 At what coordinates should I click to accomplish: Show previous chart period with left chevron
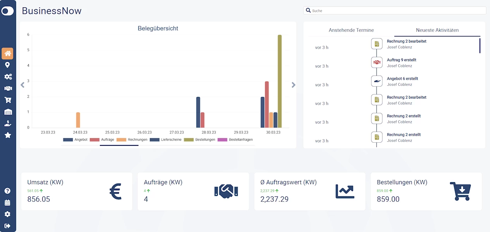22,85
